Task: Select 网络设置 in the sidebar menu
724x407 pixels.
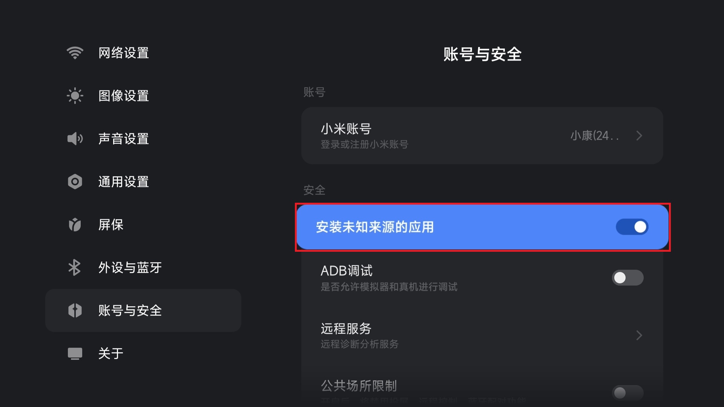Action: click(x=123, y=53)
